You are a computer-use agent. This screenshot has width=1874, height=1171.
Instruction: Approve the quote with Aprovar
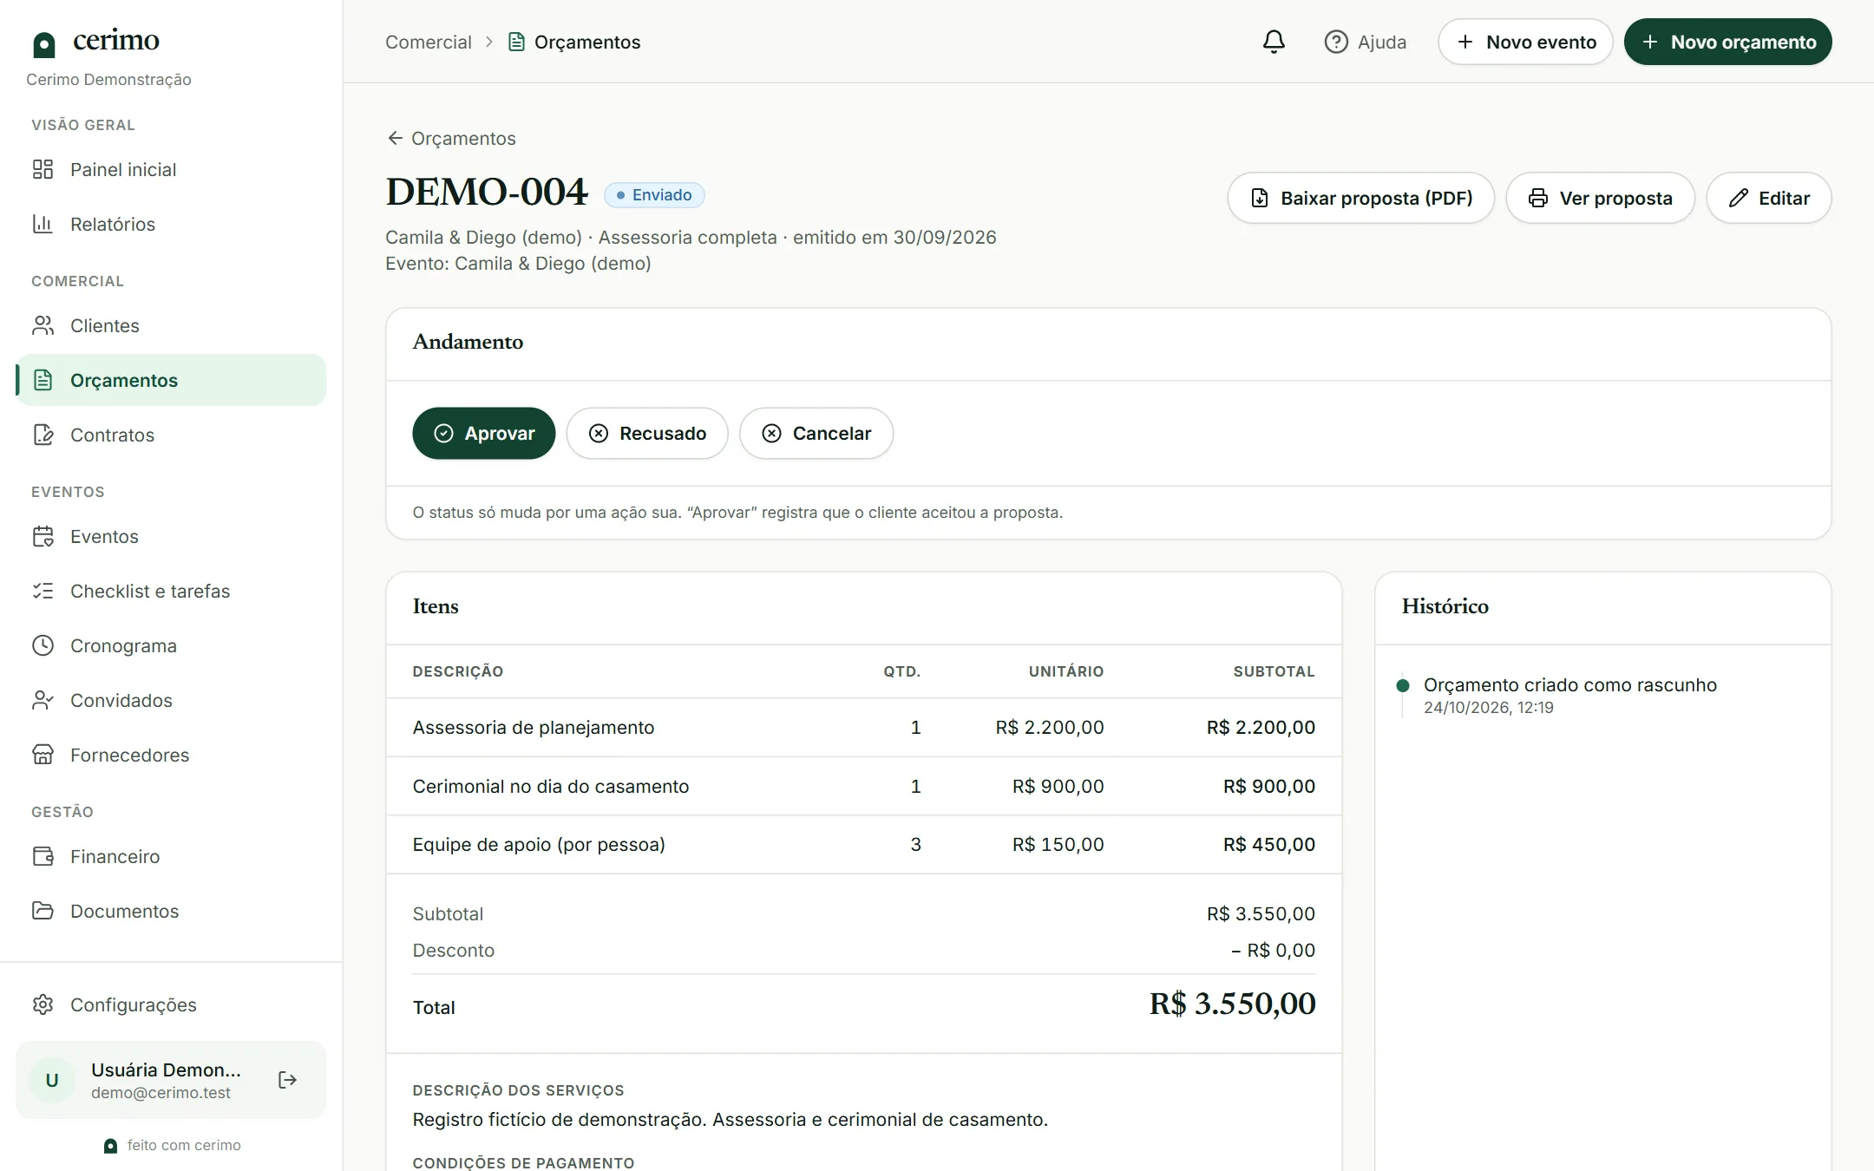point(484,434)
